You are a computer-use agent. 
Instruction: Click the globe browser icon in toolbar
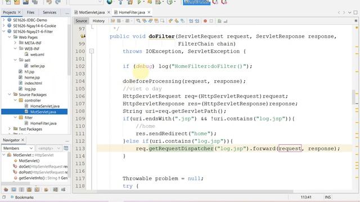pos(110,2)
